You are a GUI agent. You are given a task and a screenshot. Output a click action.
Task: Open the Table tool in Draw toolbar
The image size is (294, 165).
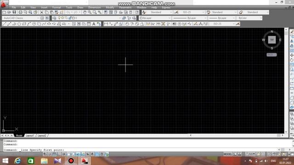click(x=89, y=24)
